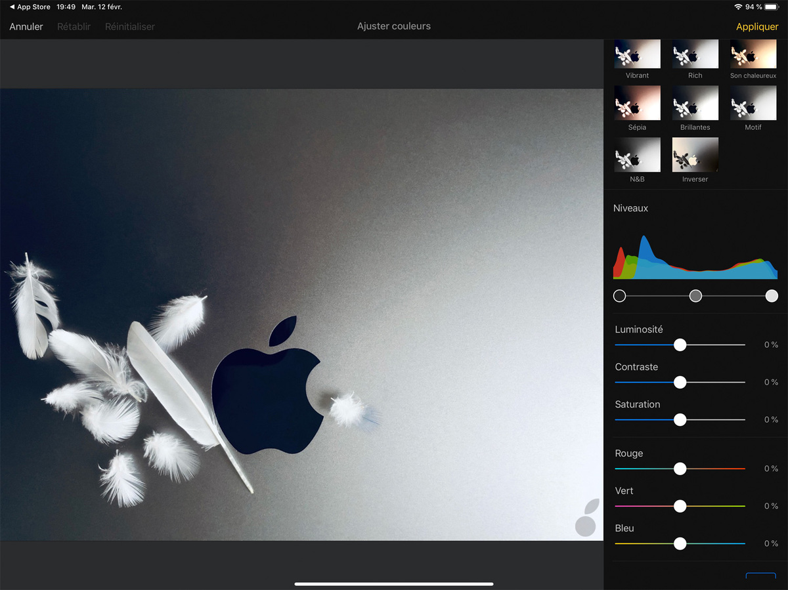The height and width of the screenshot is (590, 788).
Task: Tap the Rétablir button
Action: [x=74, y=27]
